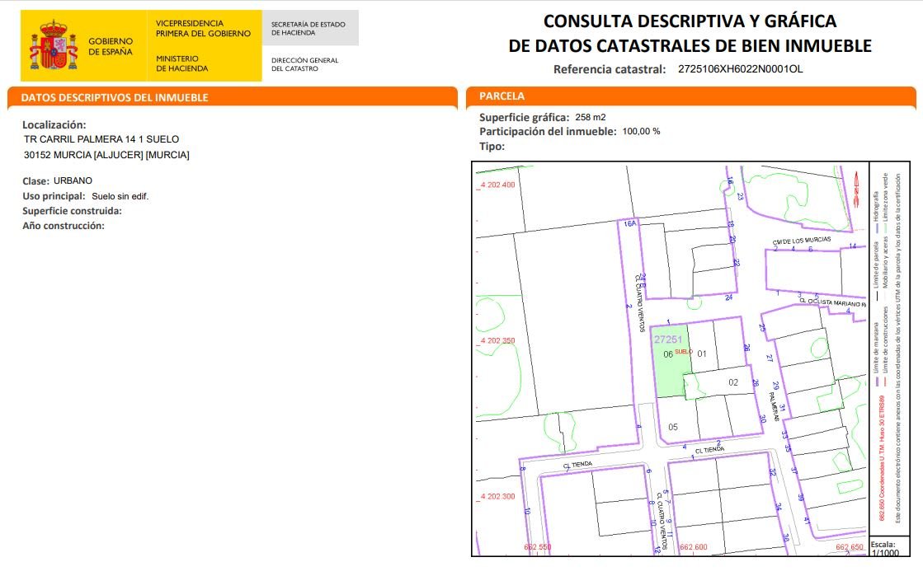Click parcel number '02' on the map
Image resolution: width=923 pixels, height=576 pixels.
click(x=732, y=382)
